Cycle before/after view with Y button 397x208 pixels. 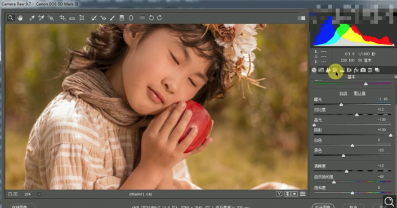point(279,194)
